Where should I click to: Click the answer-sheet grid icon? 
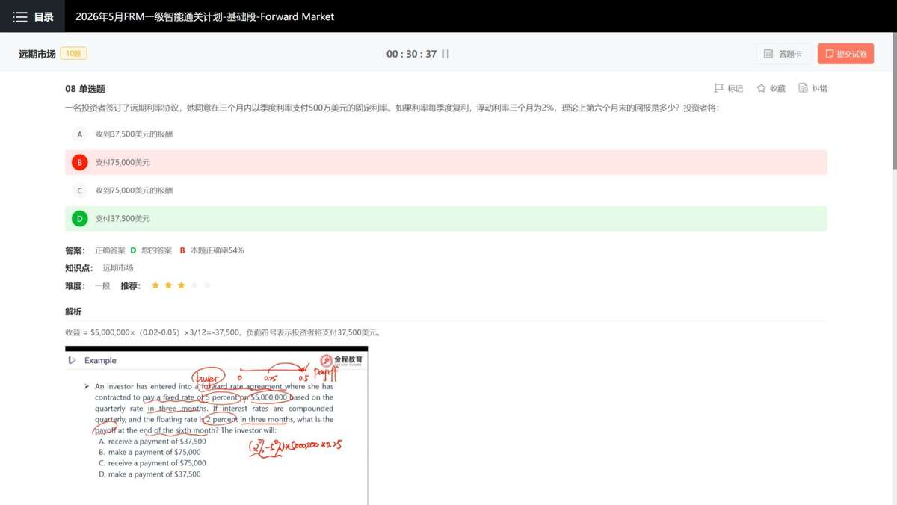768,54
